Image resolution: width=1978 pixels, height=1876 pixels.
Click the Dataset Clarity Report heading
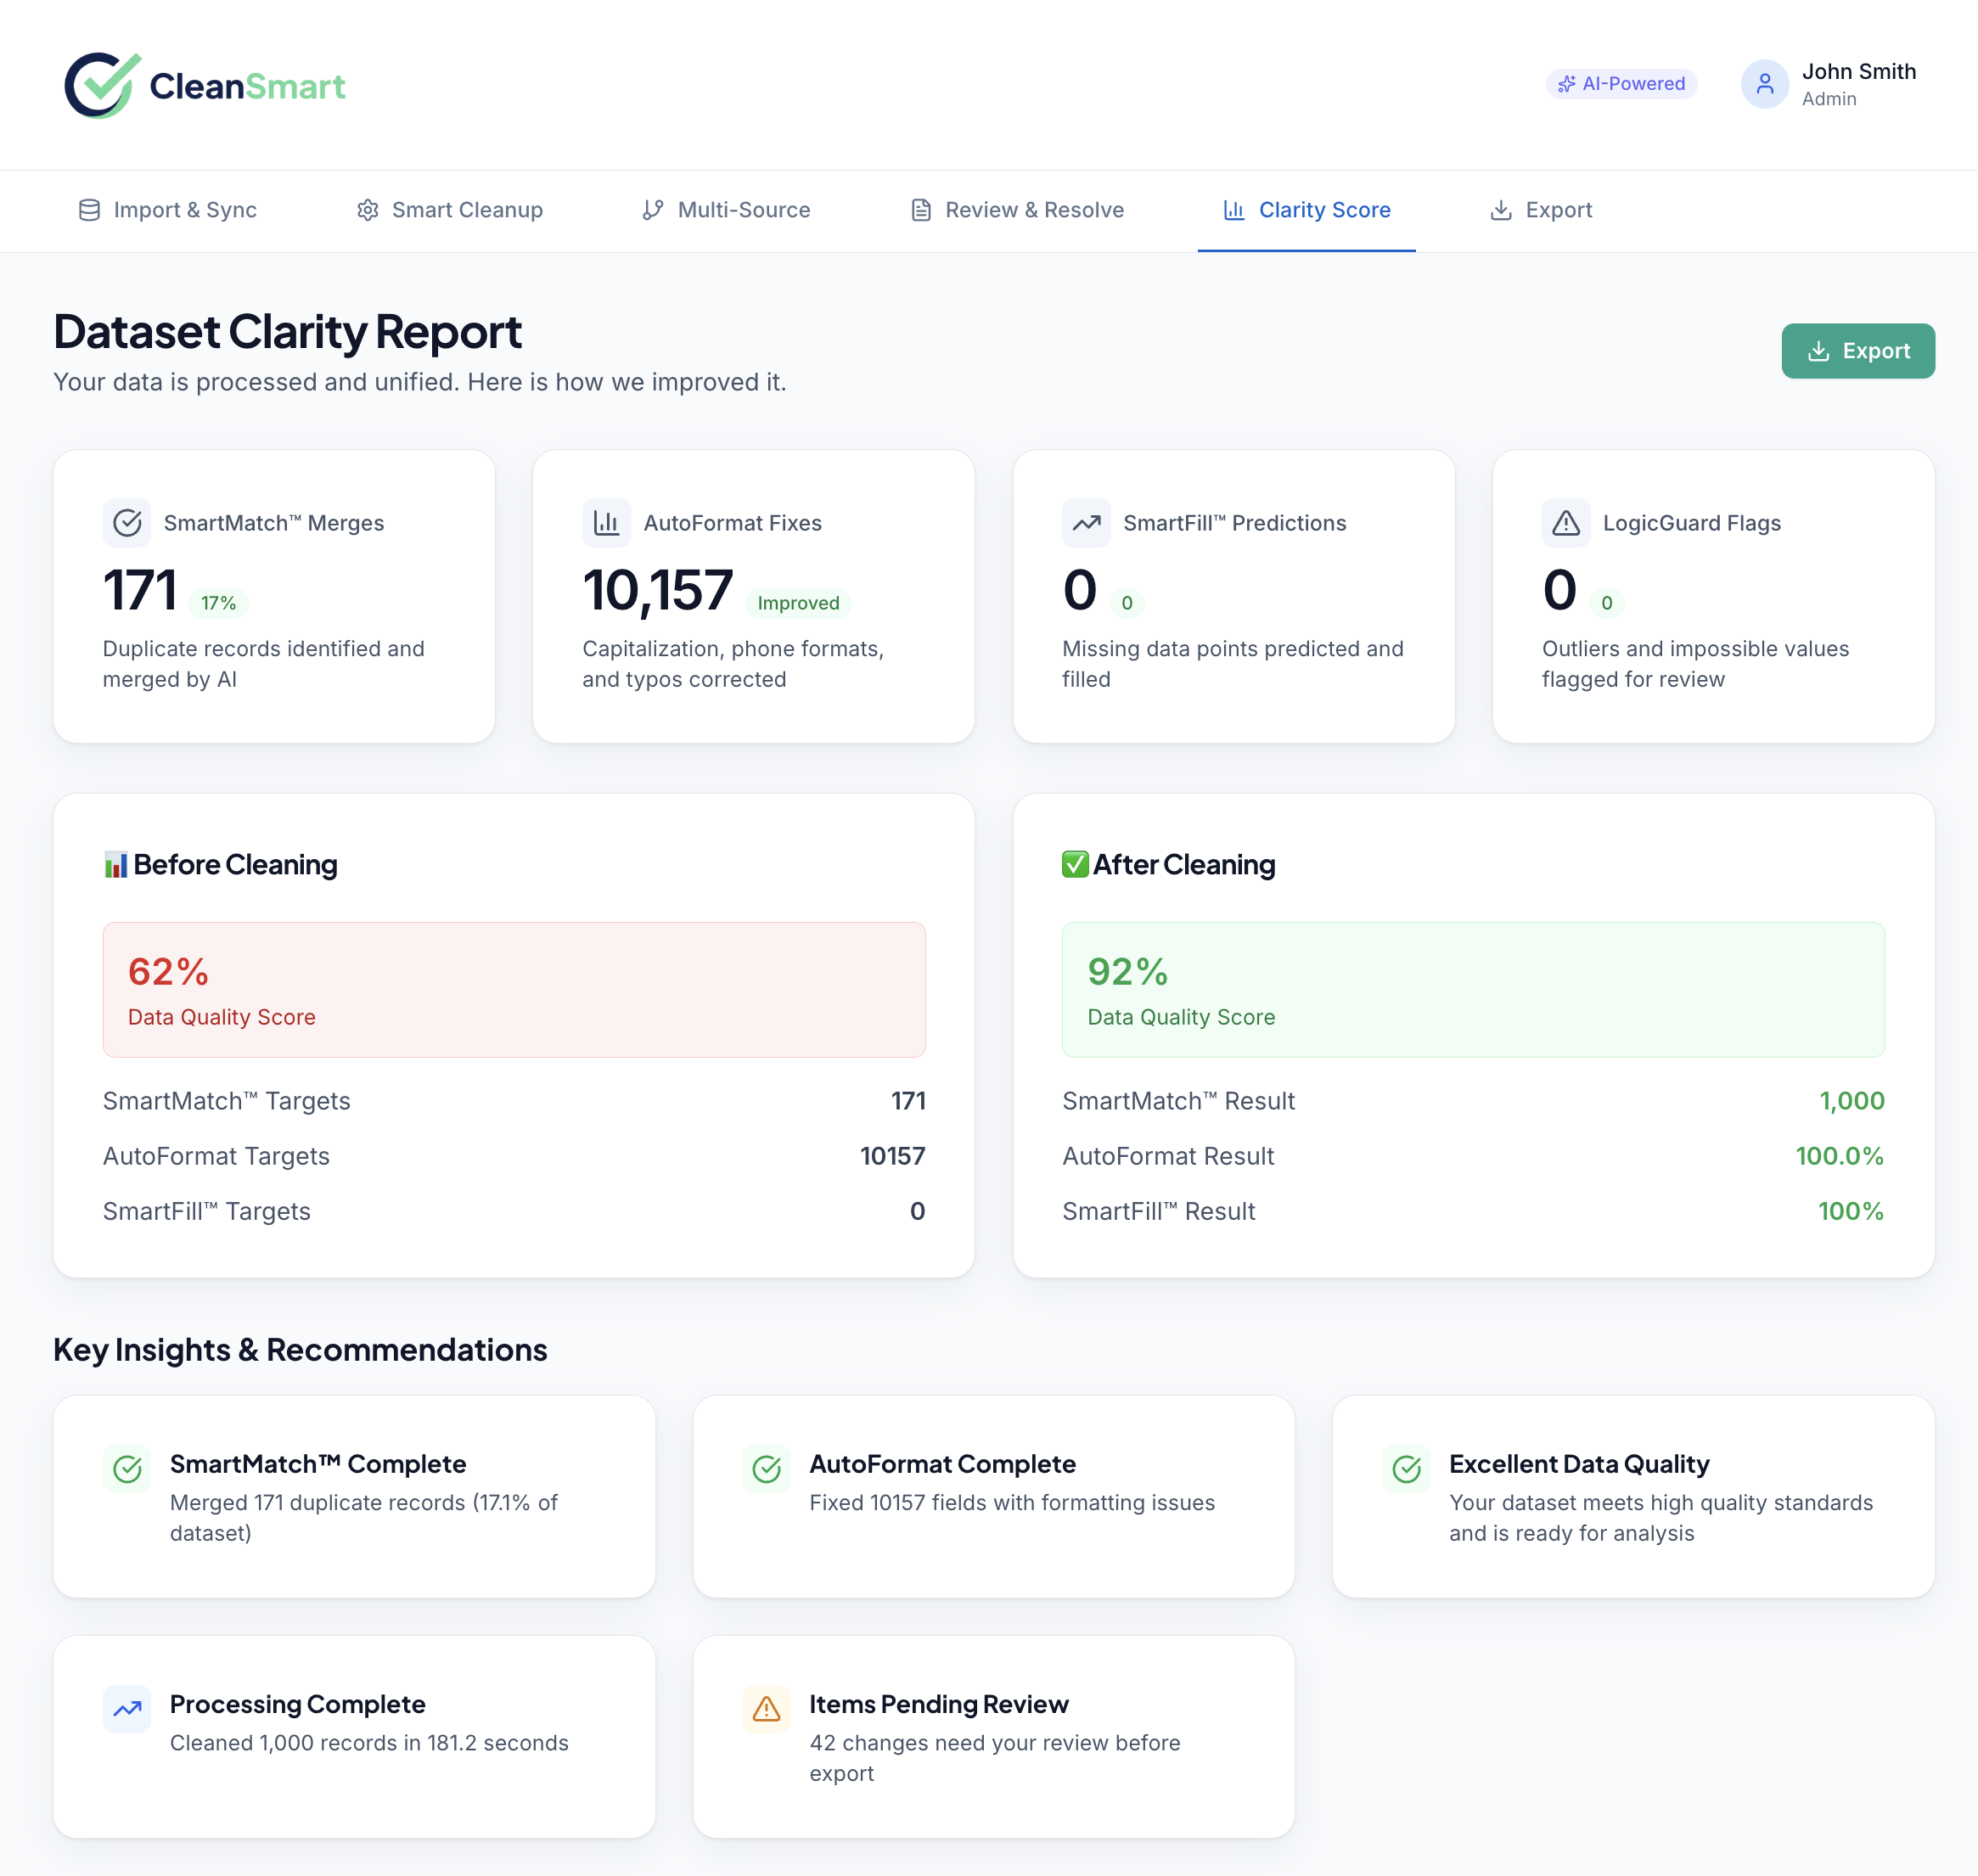tap(287, 331)
